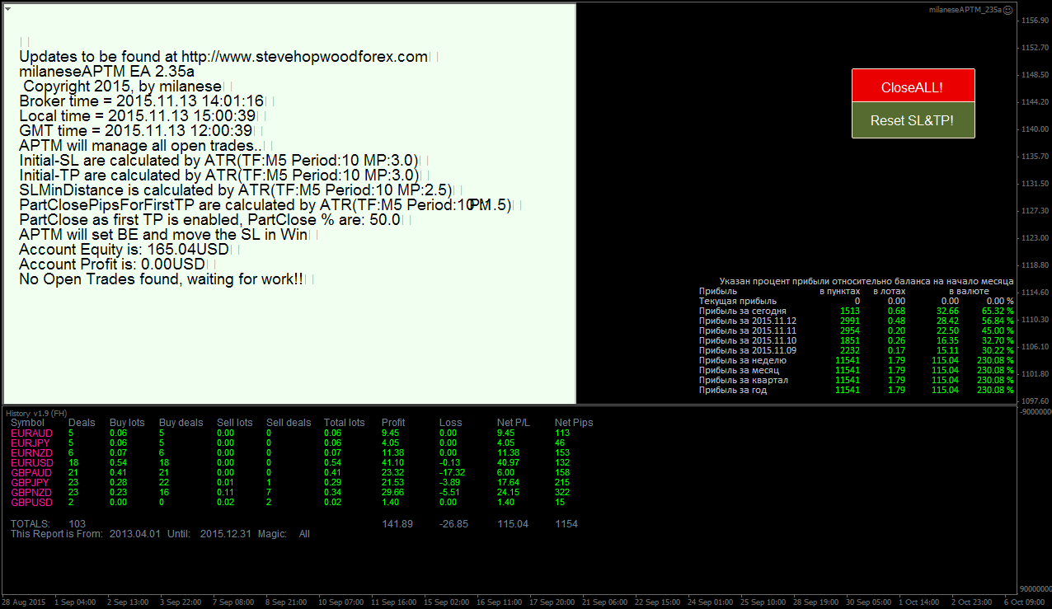
Task: Click the red CloseALL! button
Action: tap(913, 87)
